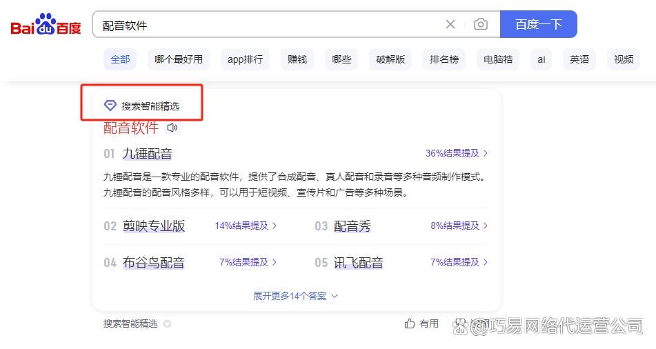
Task: Click the thumbs-up 有用 icon
Action: (x=410, y=323)
